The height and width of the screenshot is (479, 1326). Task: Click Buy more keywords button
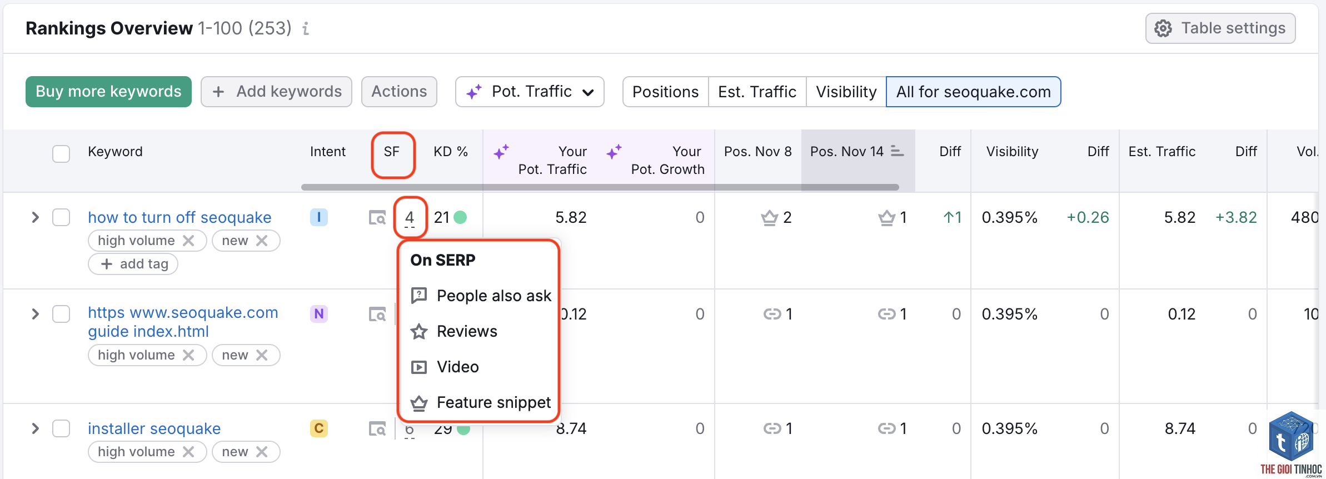tap(108, 92)
